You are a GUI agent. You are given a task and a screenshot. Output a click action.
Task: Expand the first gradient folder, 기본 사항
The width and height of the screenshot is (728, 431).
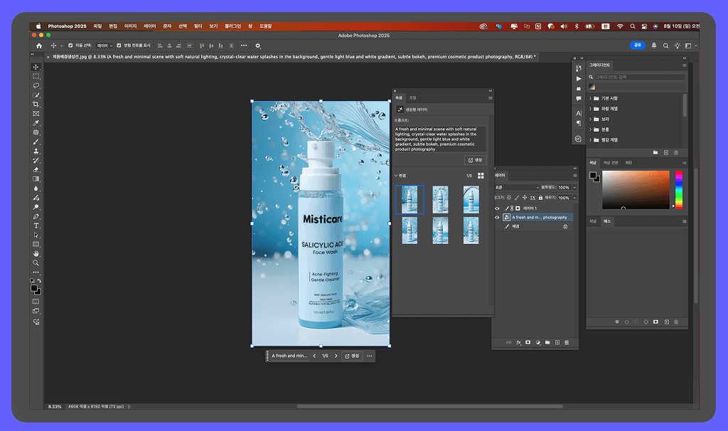coord(590,98)
